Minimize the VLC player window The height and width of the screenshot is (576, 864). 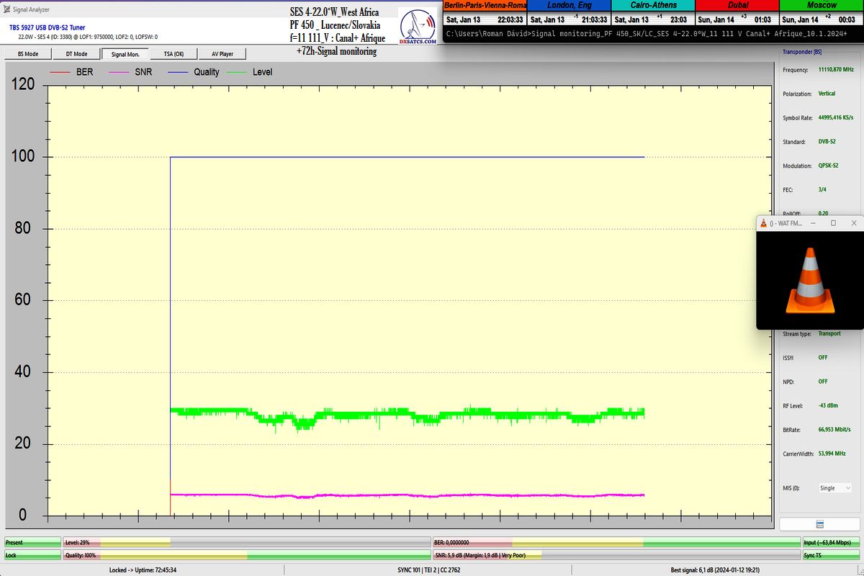pyautogui.click(x=813, y=223)
